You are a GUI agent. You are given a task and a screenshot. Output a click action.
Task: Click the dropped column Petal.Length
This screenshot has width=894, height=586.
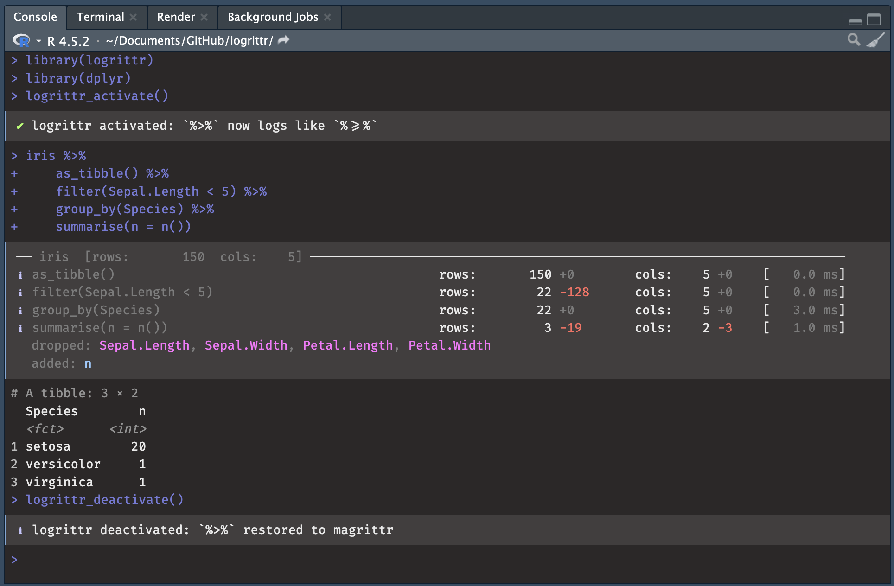tap(348, 345)
